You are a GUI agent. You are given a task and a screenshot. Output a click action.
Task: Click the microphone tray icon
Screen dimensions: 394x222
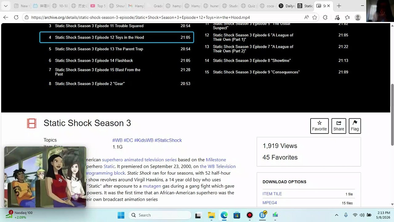pyautogui.click(x=346, y=215)
